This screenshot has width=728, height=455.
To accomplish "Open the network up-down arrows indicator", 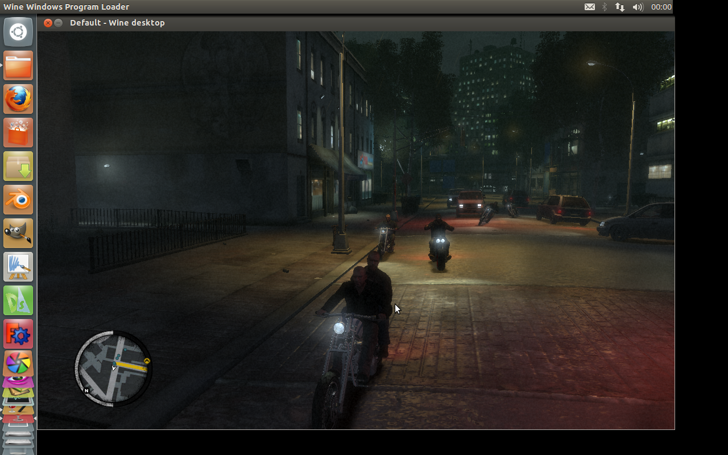I will [x=620, y=7].
